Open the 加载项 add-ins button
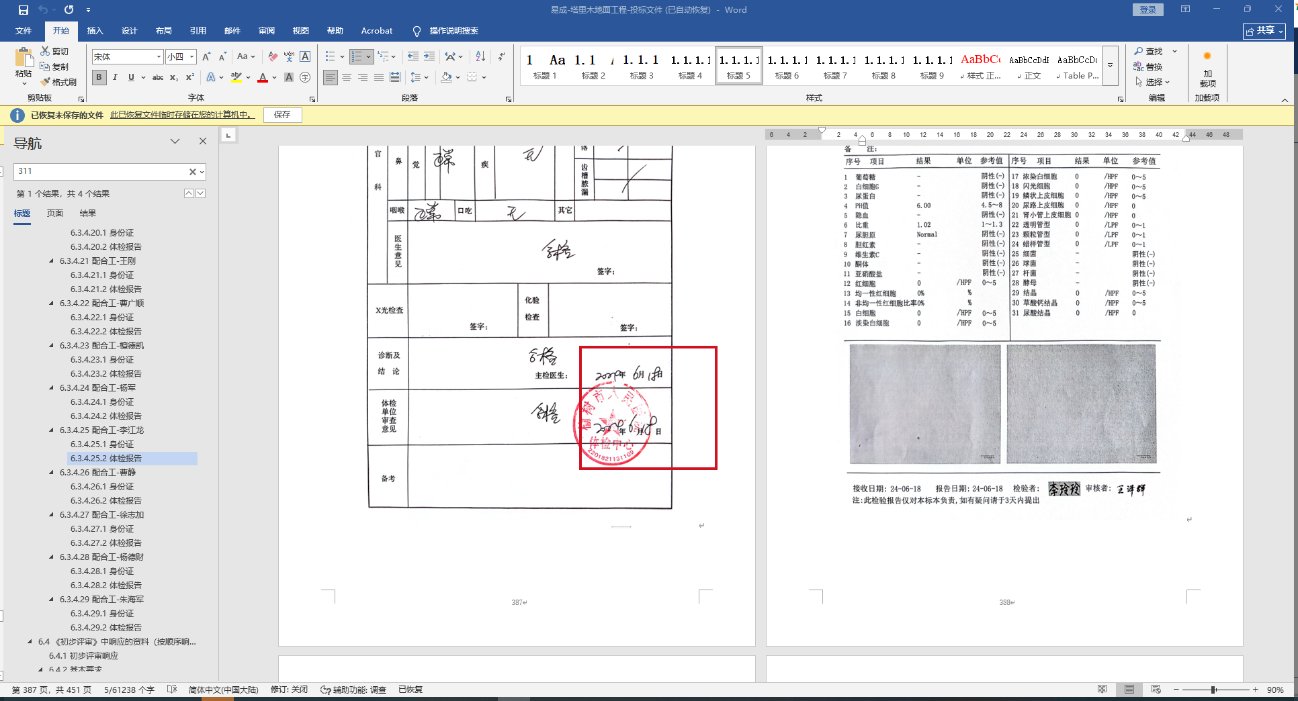Screen dimensions: 1298x701 (x=1207, y=71)
